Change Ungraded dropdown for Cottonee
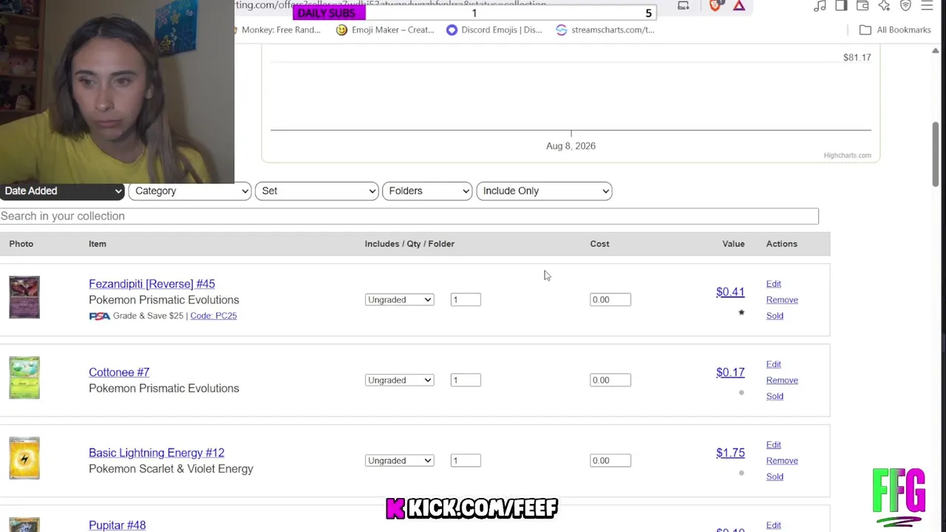 tap(399, 380)
